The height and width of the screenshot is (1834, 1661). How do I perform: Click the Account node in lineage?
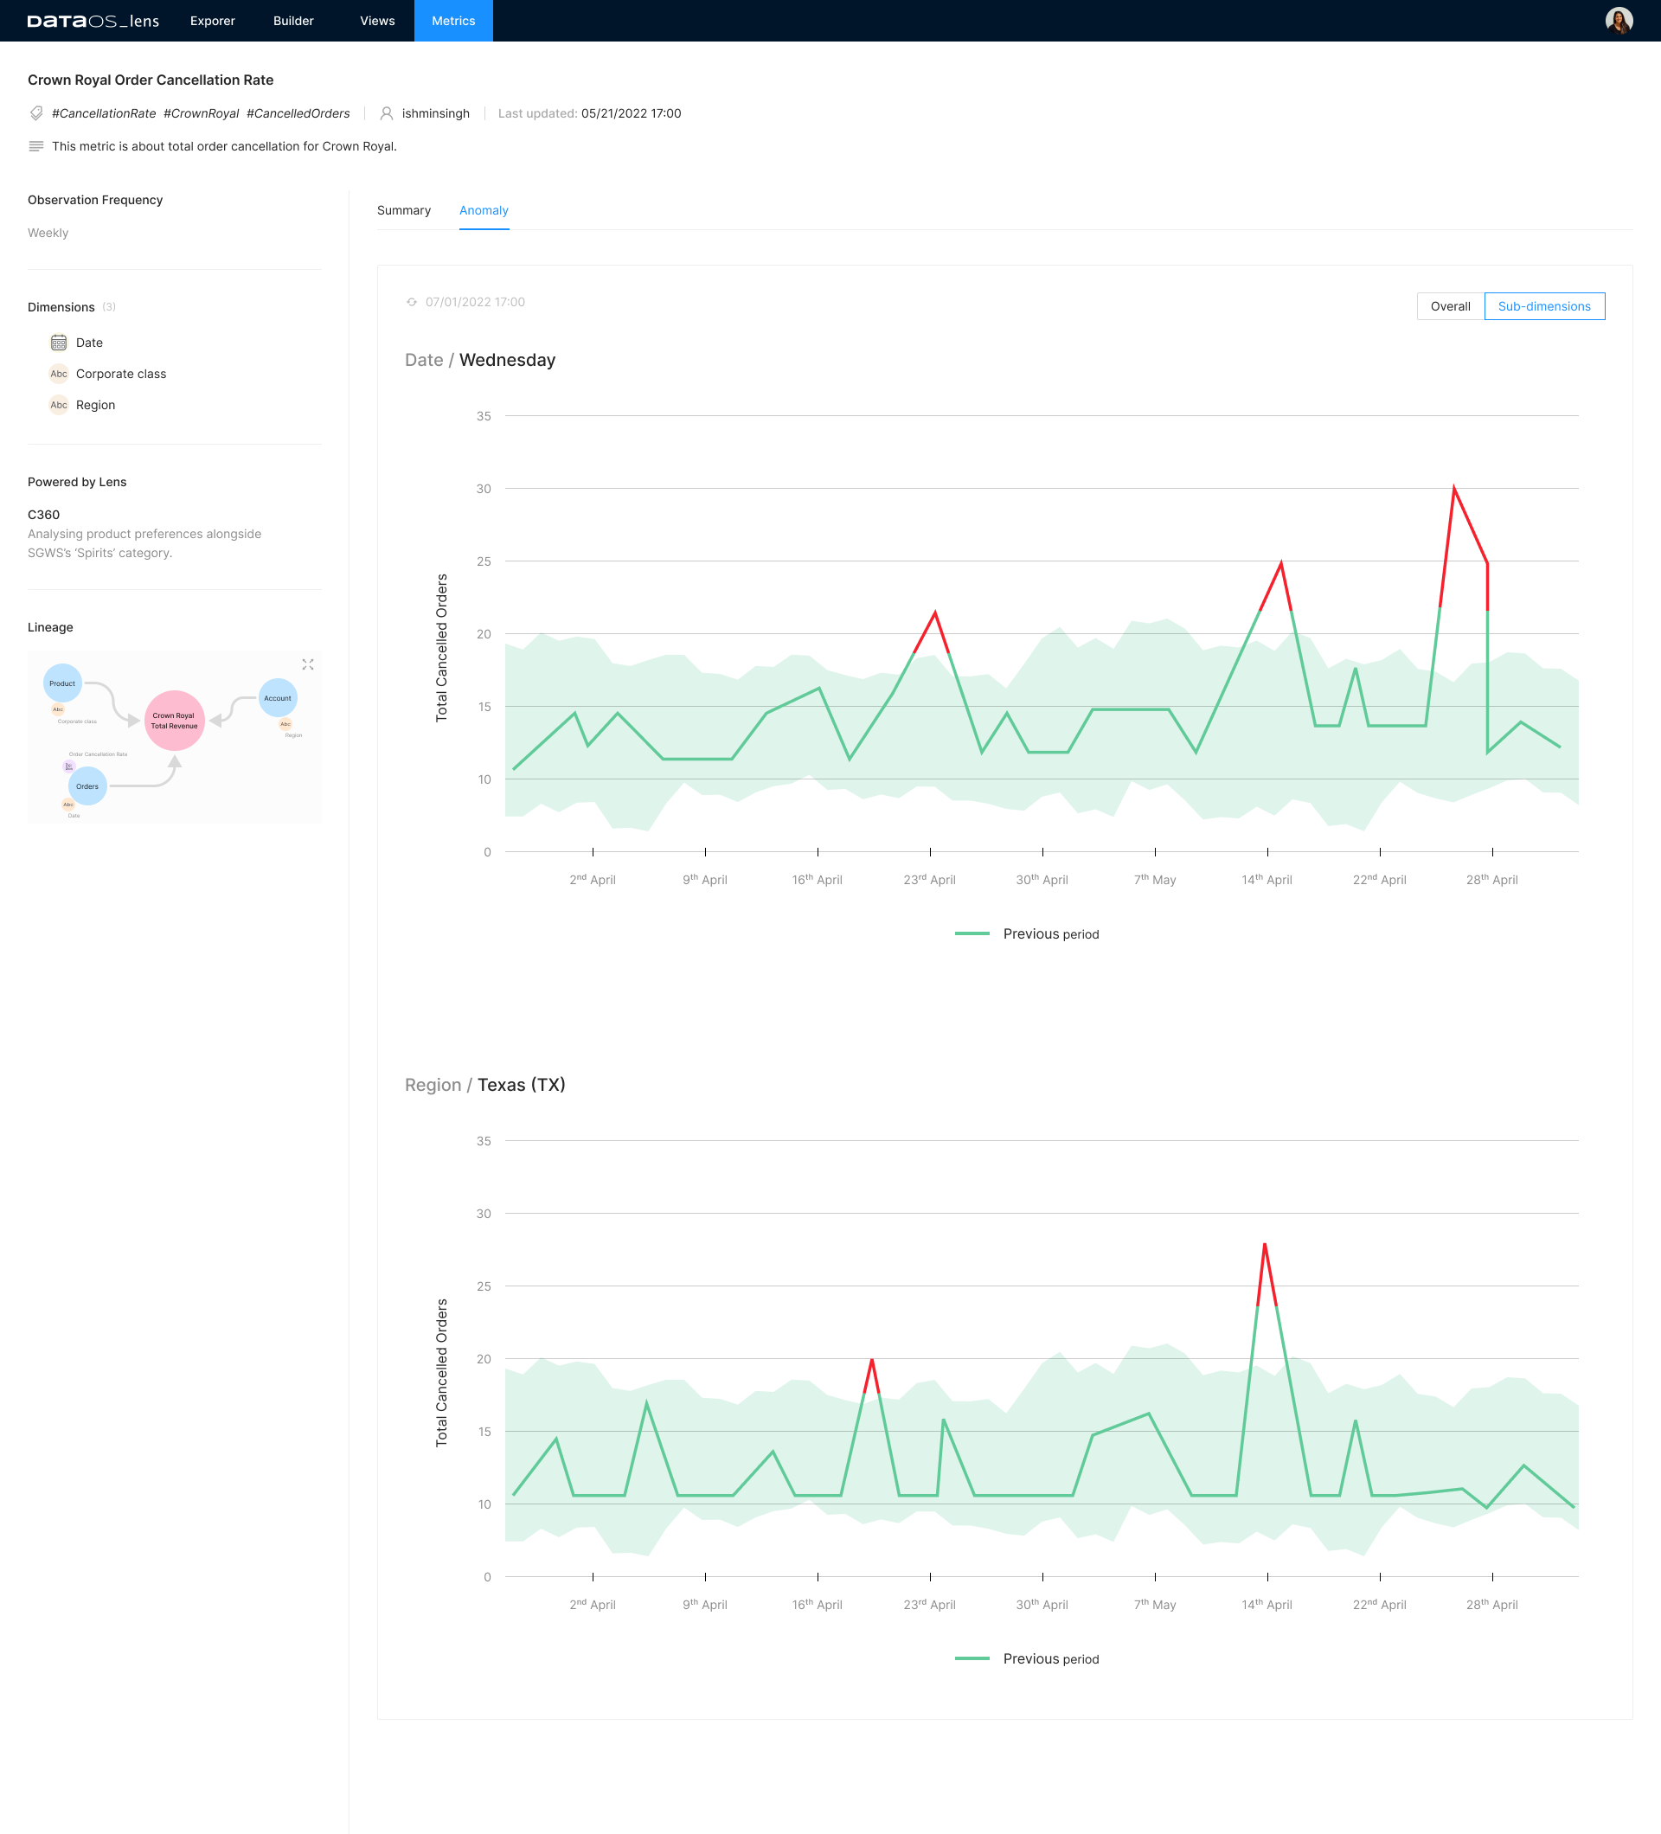(278, 698)
